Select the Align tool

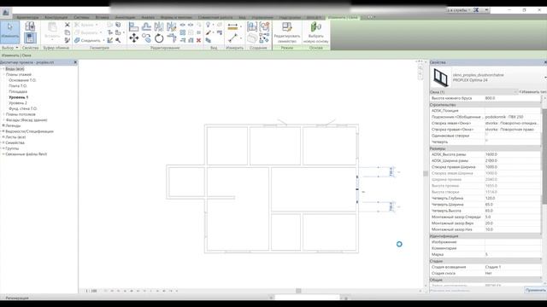pos(133,26)
